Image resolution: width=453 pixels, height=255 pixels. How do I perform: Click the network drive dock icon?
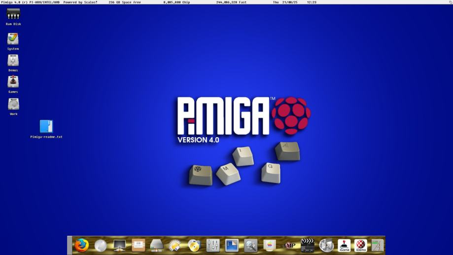tap(157, 246)
